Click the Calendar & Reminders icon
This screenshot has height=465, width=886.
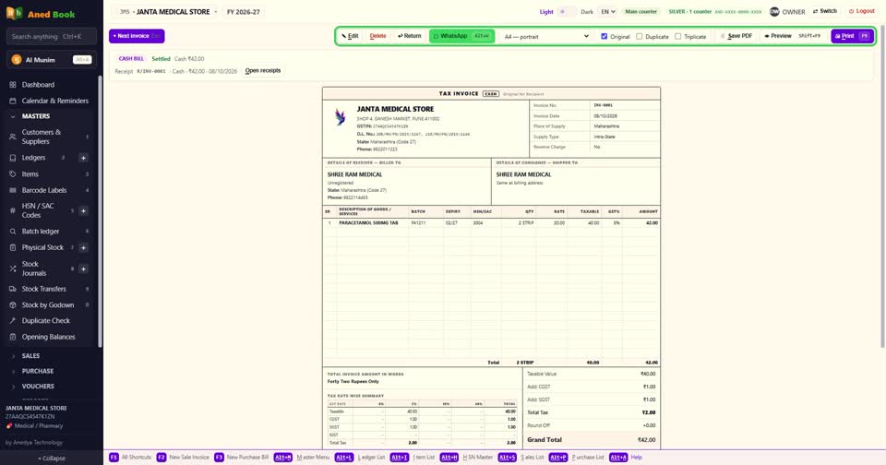pos(12,101)
